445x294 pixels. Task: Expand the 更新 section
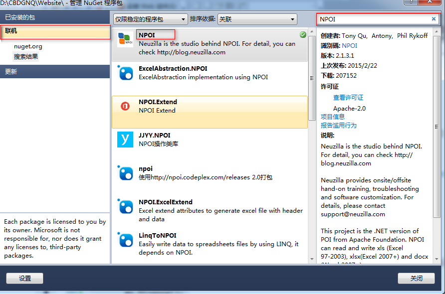point(55,71)
